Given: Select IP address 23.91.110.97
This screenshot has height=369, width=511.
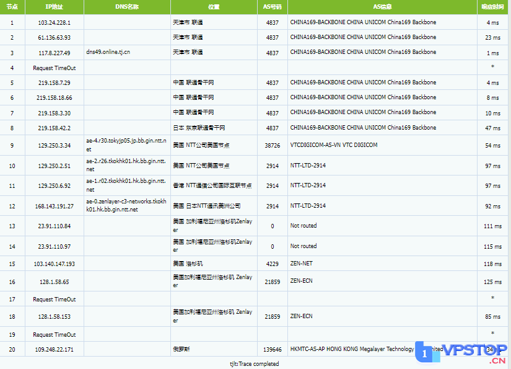Looking at the screenshot, I should tap(55, 247).
